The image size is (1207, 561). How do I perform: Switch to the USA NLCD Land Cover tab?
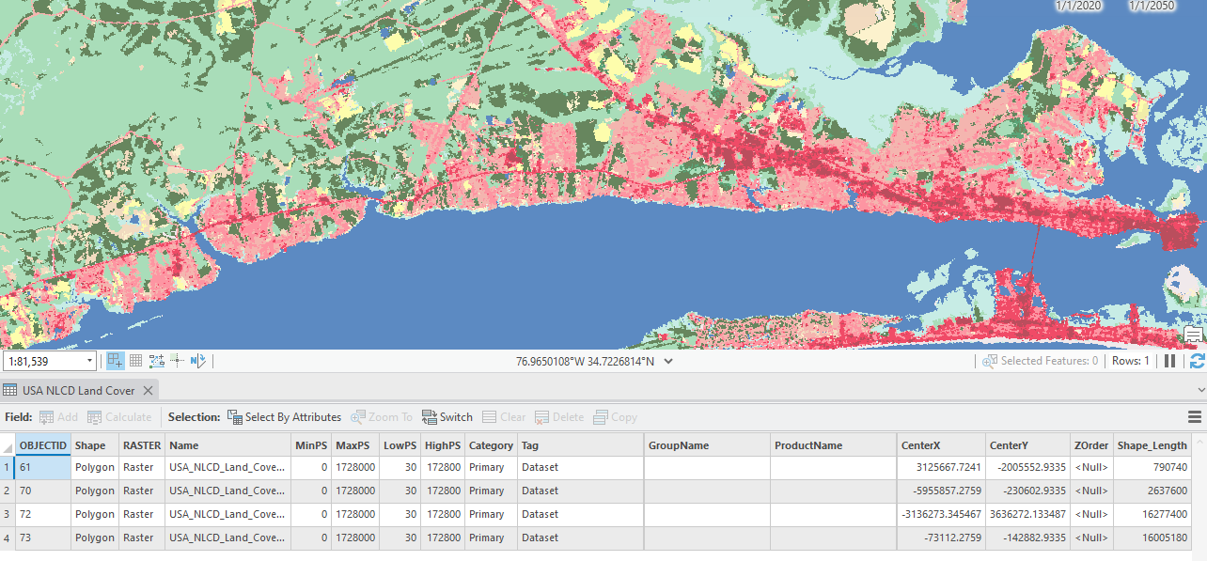pos(79,390)
